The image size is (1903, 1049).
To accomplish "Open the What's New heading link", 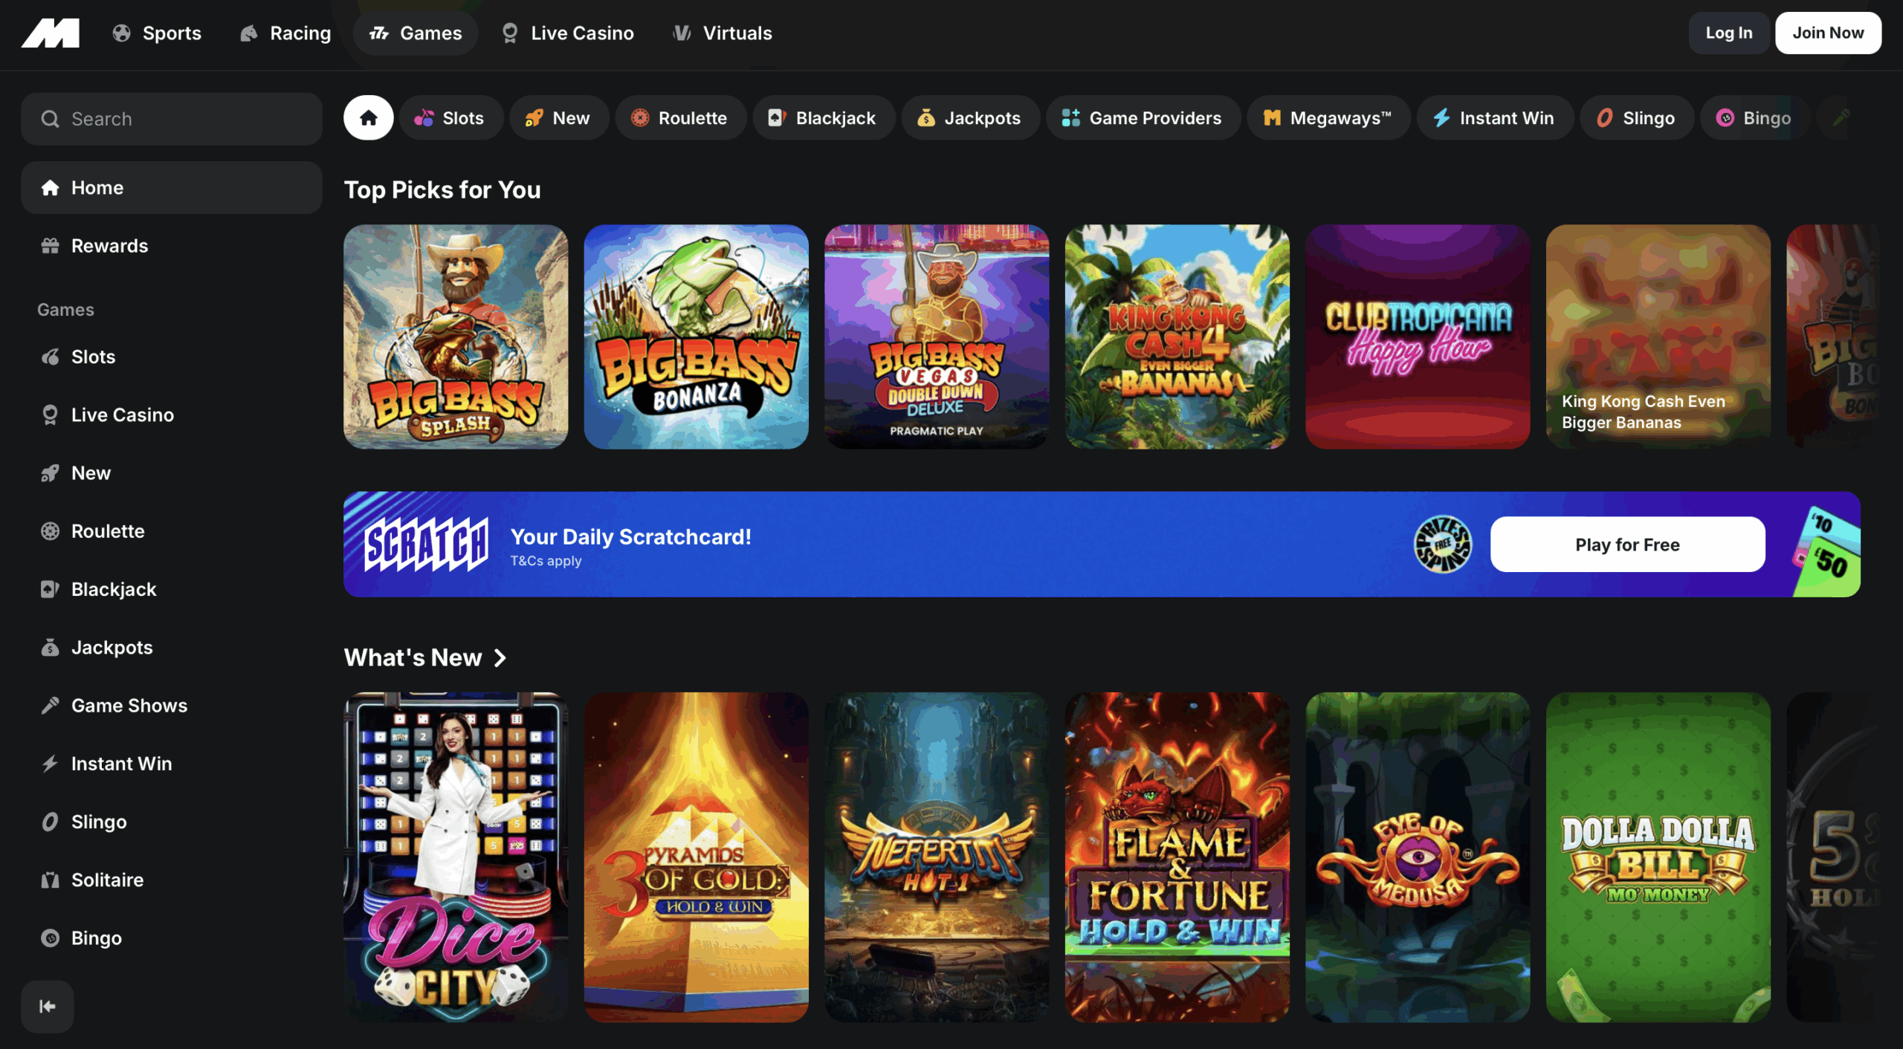I will coord(413,657).
